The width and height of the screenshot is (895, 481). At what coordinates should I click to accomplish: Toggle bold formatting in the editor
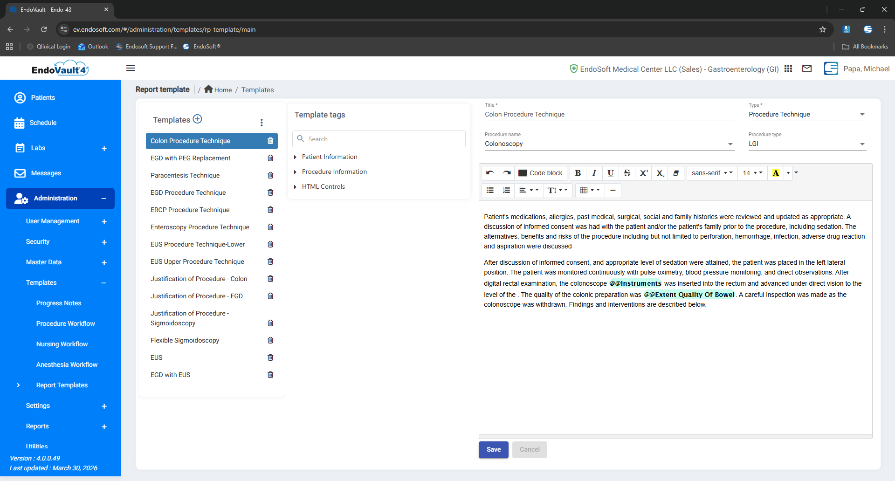click(578, 173)
